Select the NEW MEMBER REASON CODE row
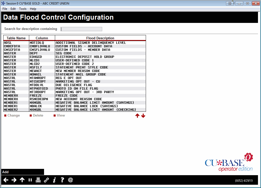This screenshot has height=188, width=261. (74, 71)
